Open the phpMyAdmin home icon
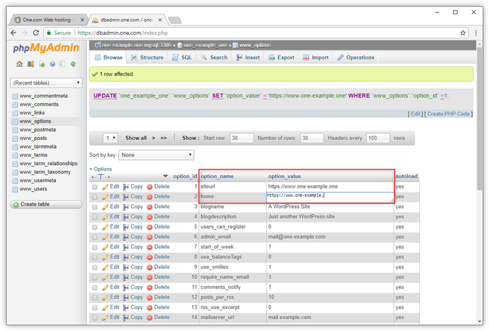 coord(19,64)
